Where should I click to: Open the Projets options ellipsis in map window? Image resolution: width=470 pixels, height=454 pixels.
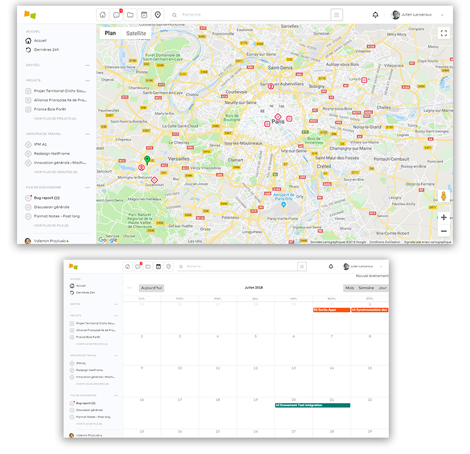87,80
